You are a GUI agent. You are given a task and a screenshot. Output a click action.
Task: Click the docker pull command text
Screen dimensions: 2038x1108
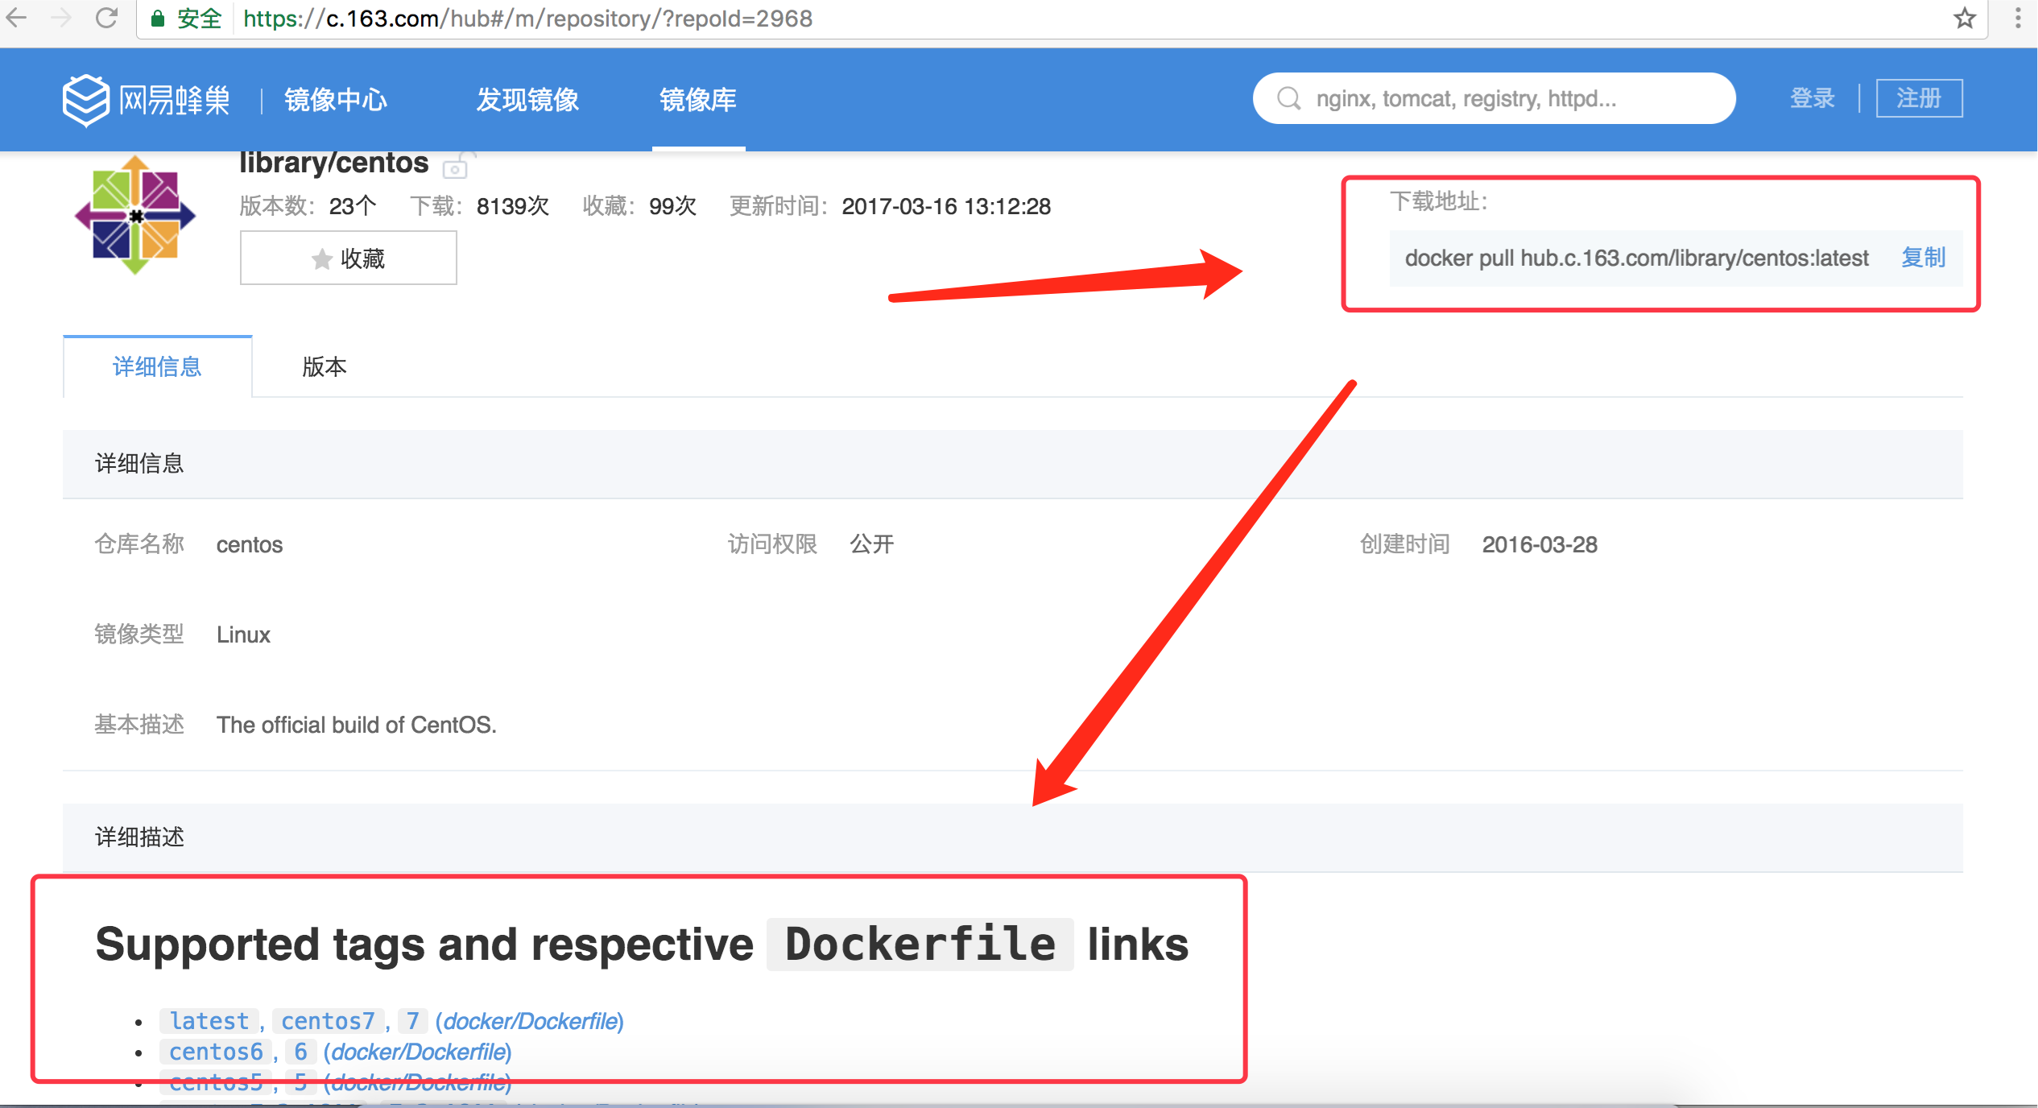(1636, 258)
